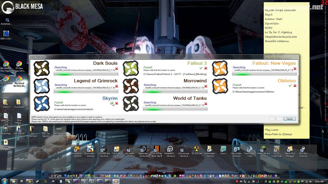This screenshot has height=184, width=328.
Task: Click the Fallout: New Vegas progress bar
Action: [x=264, y=74]
